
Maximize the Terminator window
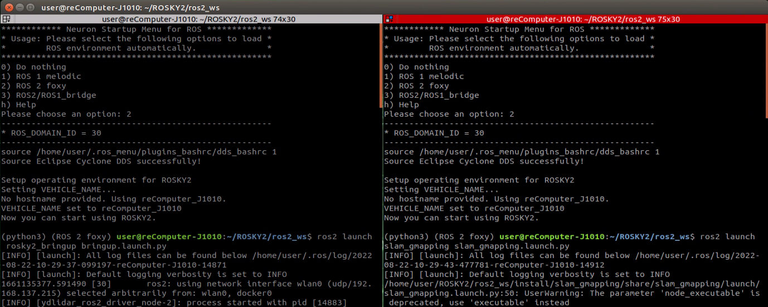(x=30, y=7)
